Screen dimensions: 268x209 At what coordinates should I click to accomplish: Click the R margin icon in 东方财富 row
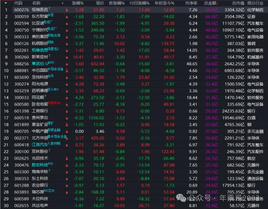(67, 17)
